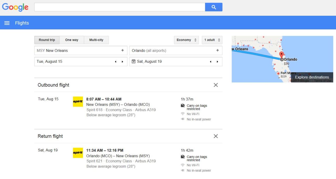Choose the Multi-city trip type
This screenshot has width=336, height=179.
click(96, 40)
